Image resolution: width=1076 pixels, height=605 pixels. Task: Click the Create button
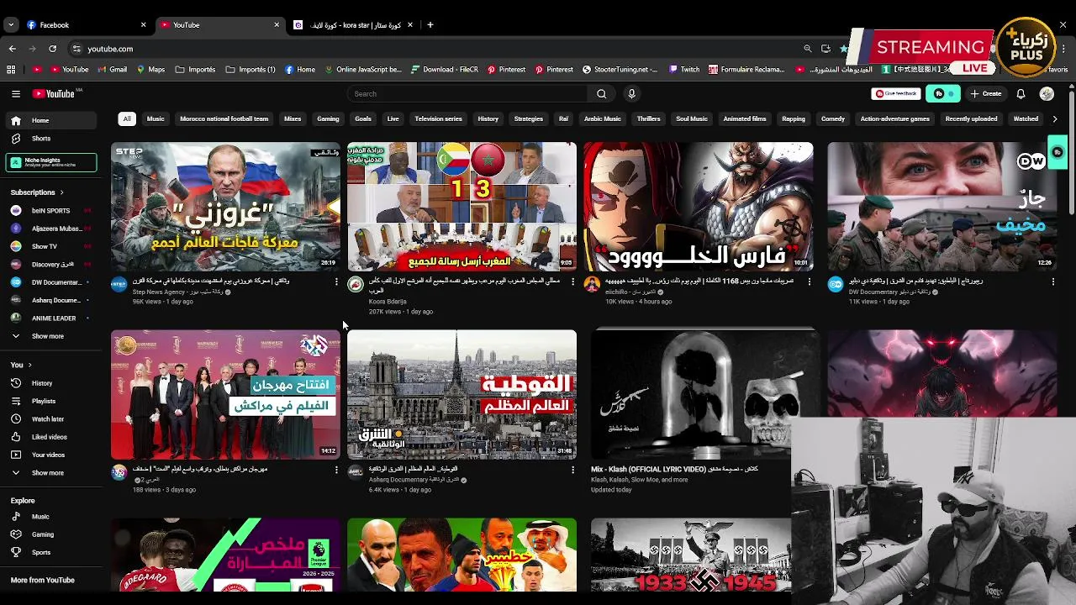click(x=986, y=94)
